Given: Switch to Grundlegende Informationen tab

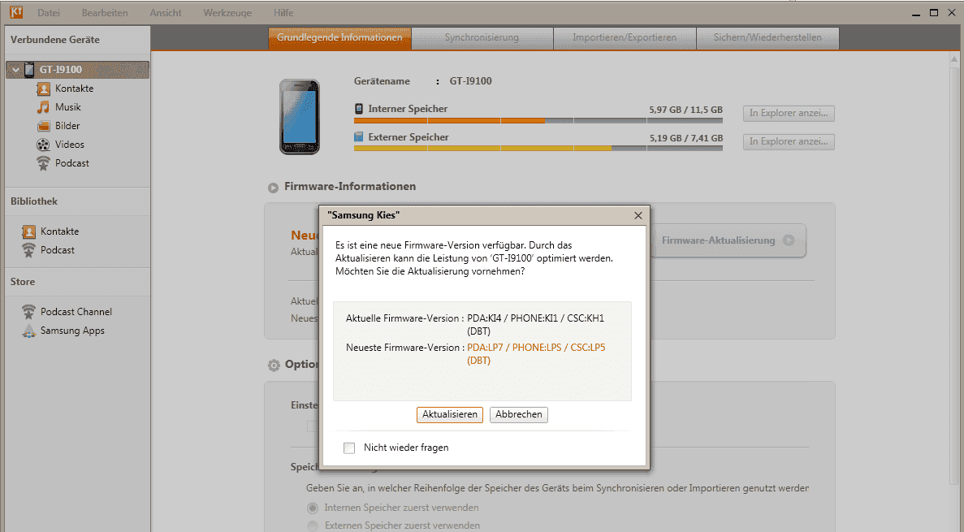Looking at the screenshot, I should 339,37.
